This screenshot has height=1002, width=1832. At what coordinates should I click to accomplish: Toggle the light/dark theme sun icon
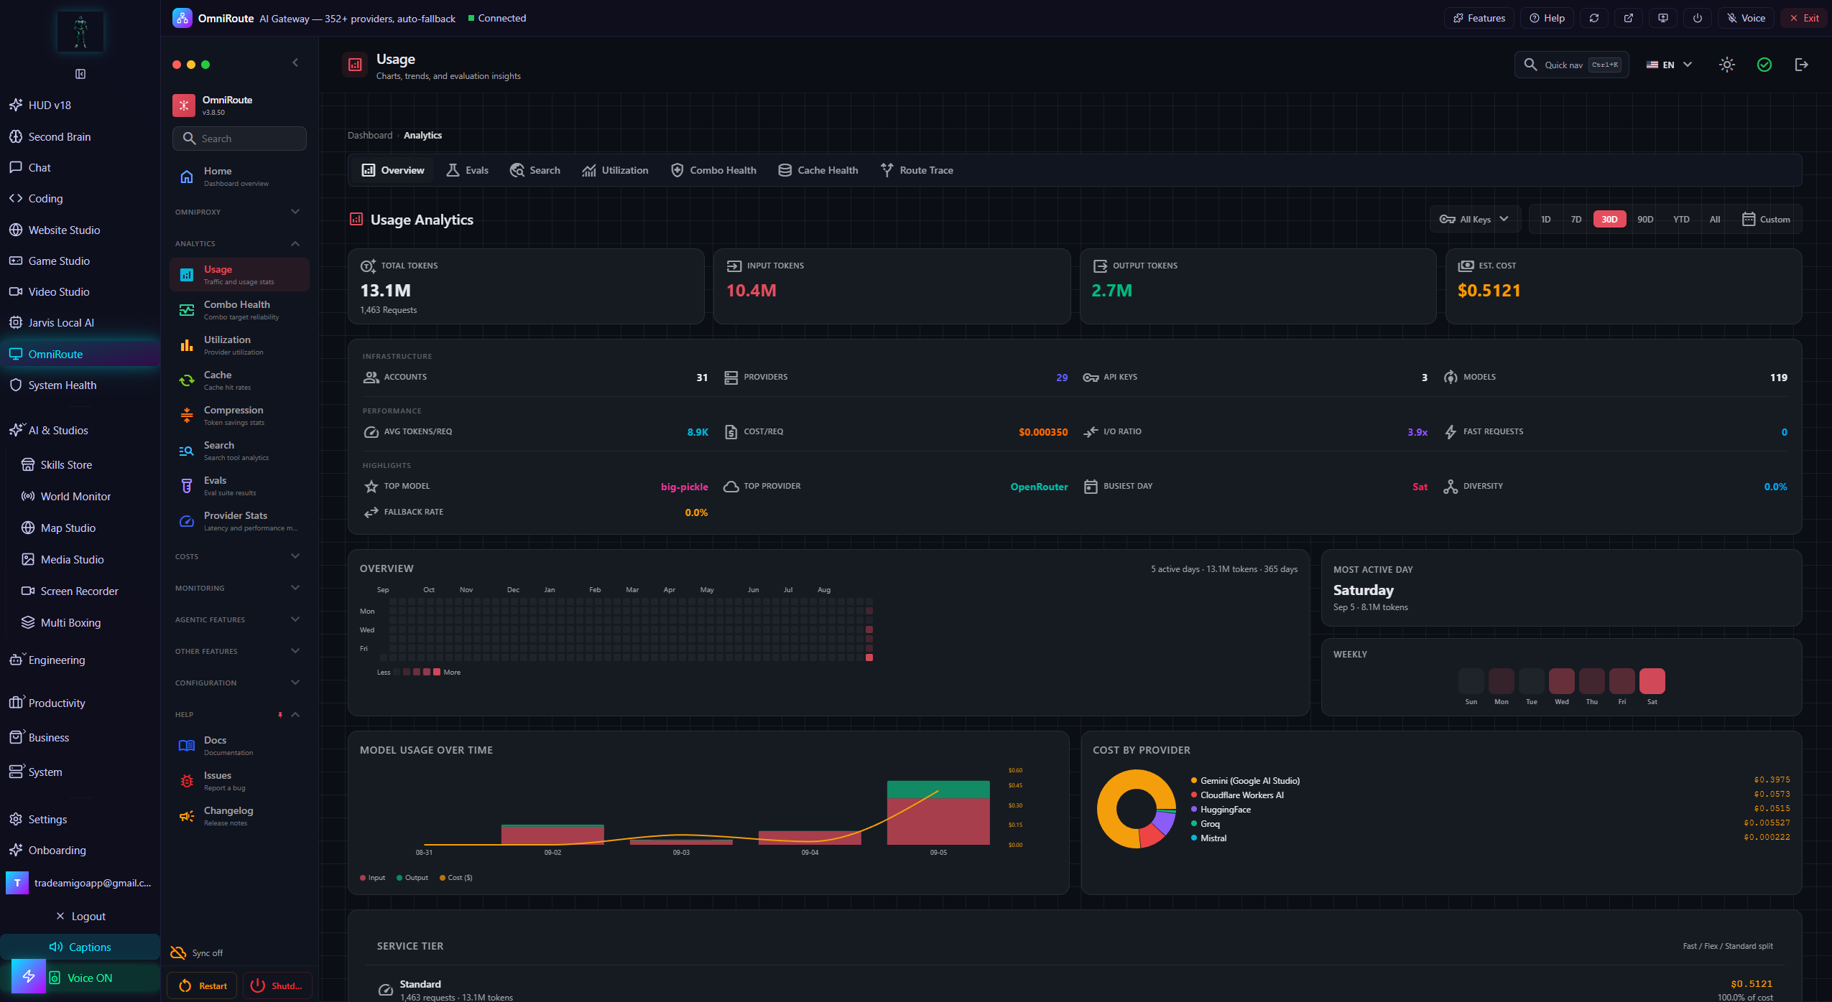1727,65
